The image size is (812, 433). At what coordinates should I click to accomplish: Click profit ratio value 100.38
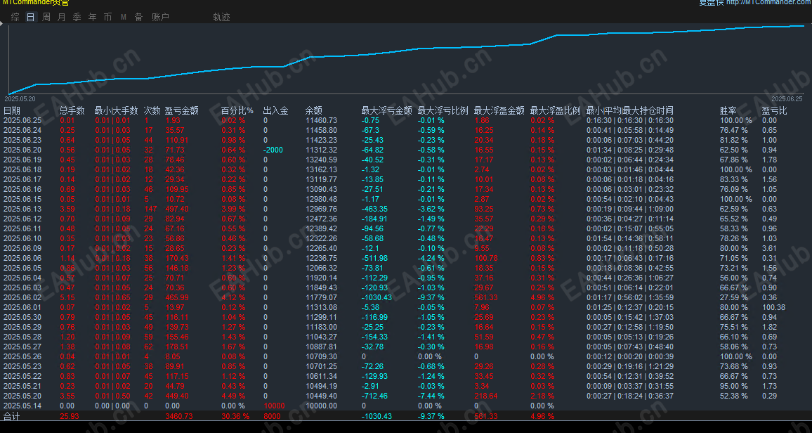point(773,307)
